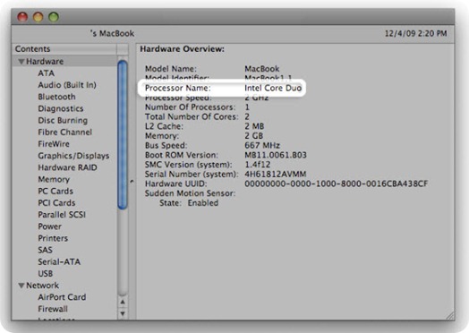
Task: Click the Boot ROM Version MB11.0061.B03
Action: [276, 155]
